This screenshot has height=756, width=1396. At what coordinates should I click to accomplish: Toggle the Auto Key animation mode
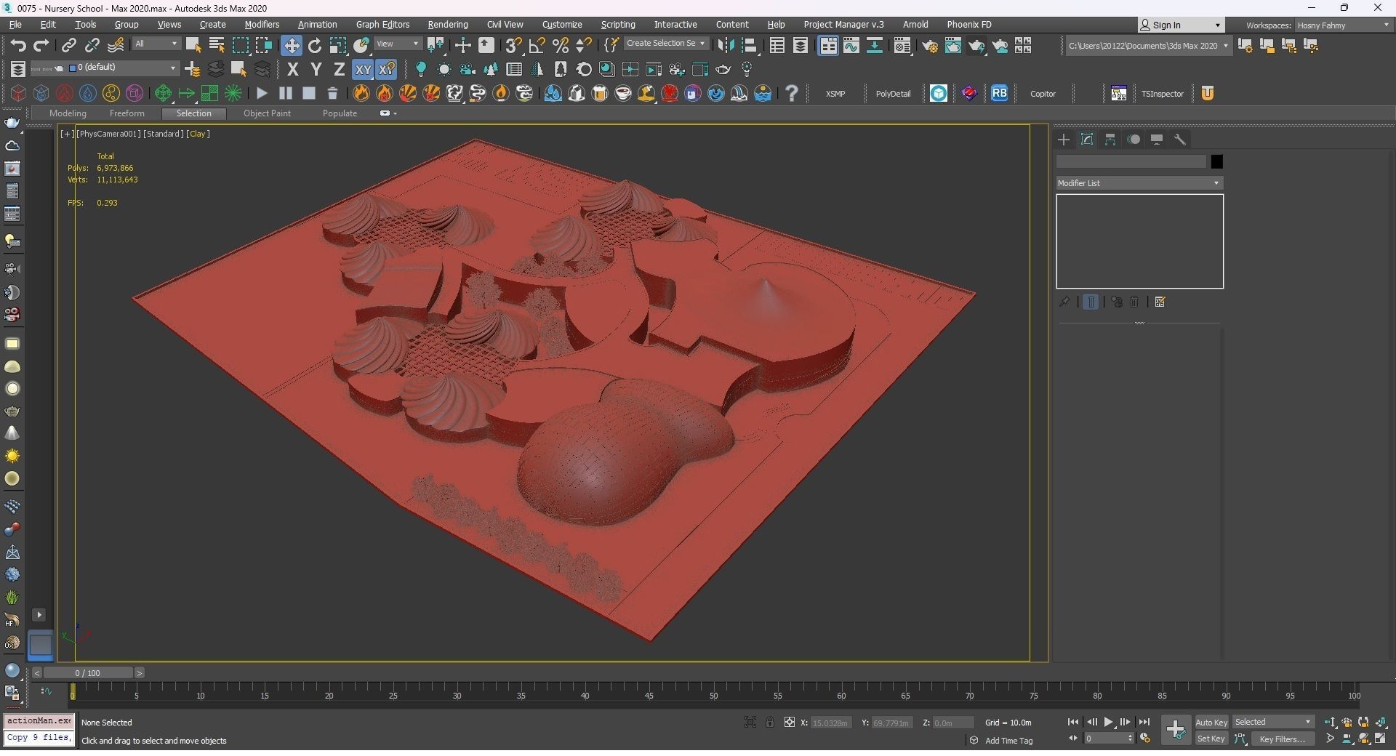click(x=1211, y=722)
